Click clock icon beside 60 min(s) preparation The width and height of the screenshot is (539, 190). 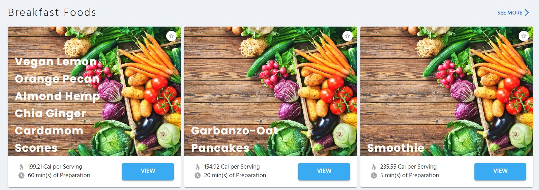[21, 175]
